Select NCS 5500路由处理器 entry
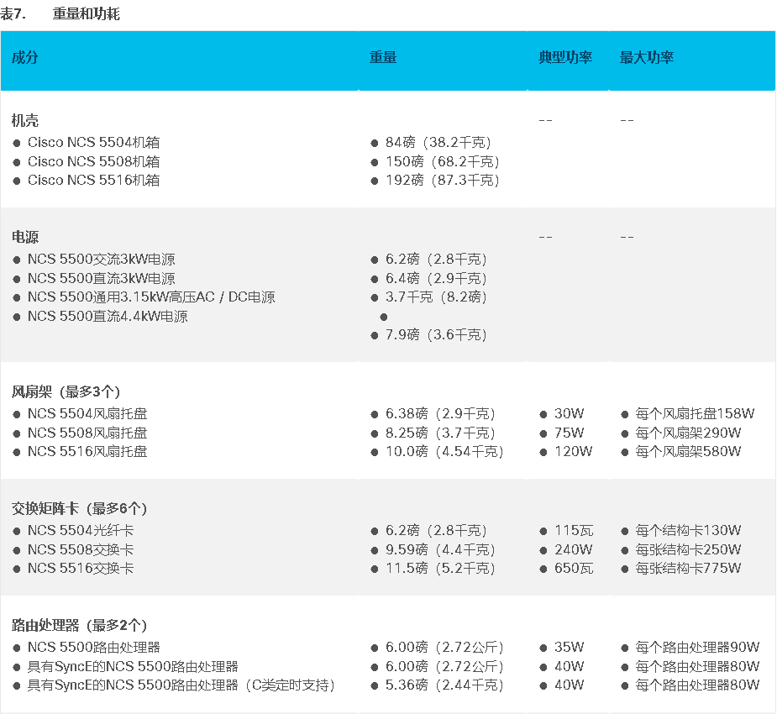Viewport: 777px width, 714px height. [x=93, y=647]
